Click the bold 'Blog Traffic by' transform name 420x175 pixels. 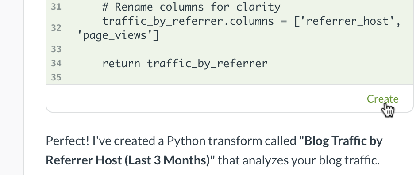(341, 141)
